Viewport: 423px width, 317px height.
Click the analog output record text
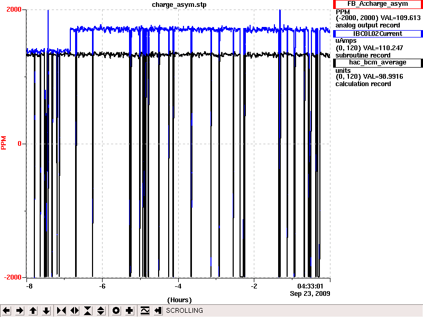(367, 25)
